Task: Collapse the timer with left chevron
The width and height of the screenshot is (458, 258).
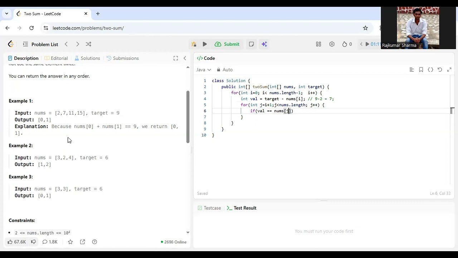Action: click(x=361, y=44)
